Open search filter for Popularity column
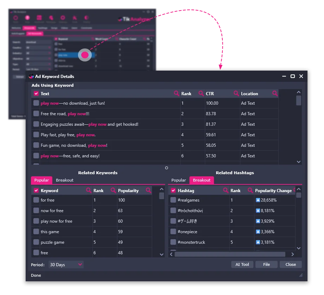 149,190
